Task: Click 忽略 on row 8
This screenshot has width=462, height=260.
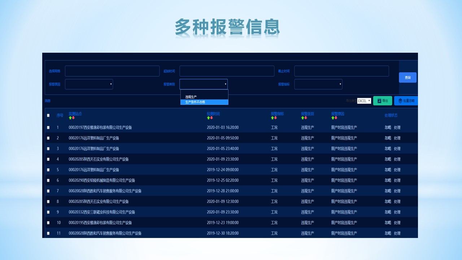Action: tap(388, 201)
